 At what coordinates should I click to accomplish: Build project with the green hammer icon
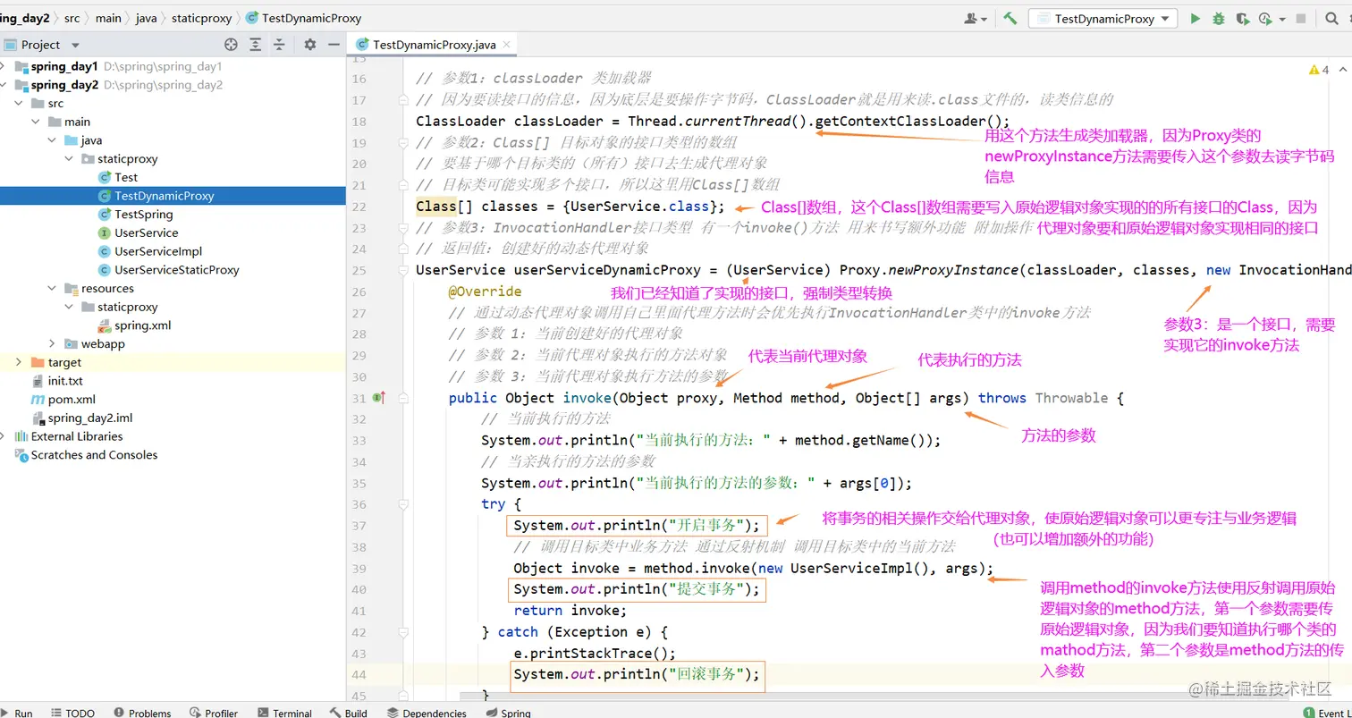pos(1010,18)
